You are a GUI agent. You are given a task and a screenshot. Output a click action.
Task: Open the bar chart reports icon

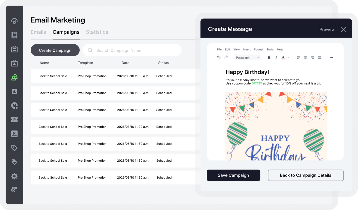14,92
